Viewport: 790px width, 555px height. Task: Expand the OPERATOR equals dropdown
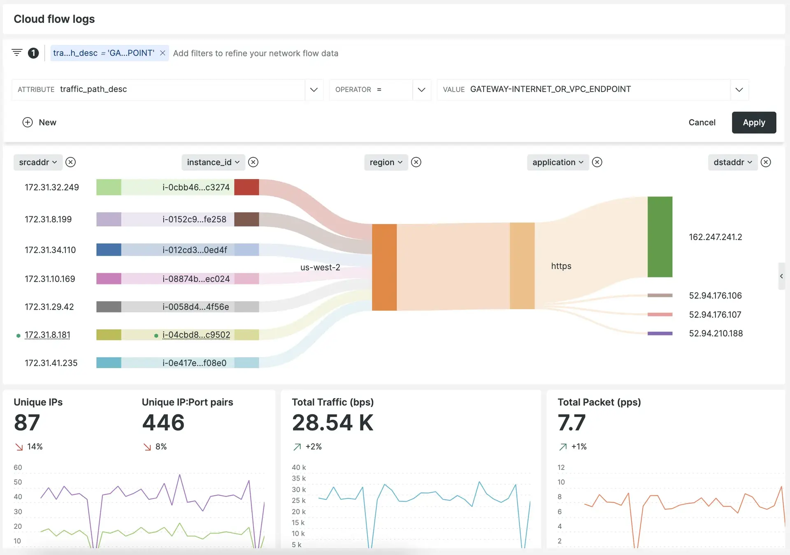(420, 89)
